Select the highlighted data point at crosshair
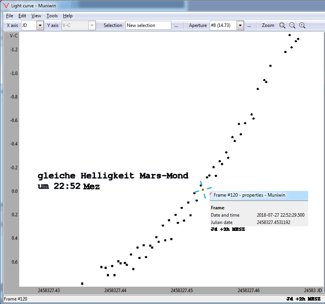The height and width of the screenshot is (304, 325). coord(202,190)
